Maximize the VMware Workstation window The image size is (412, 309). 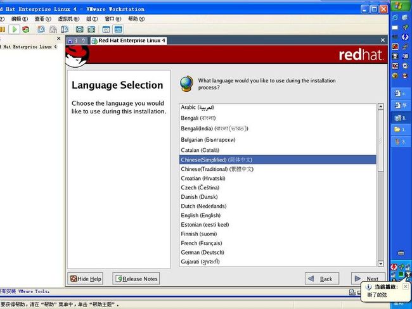(374, 9)
